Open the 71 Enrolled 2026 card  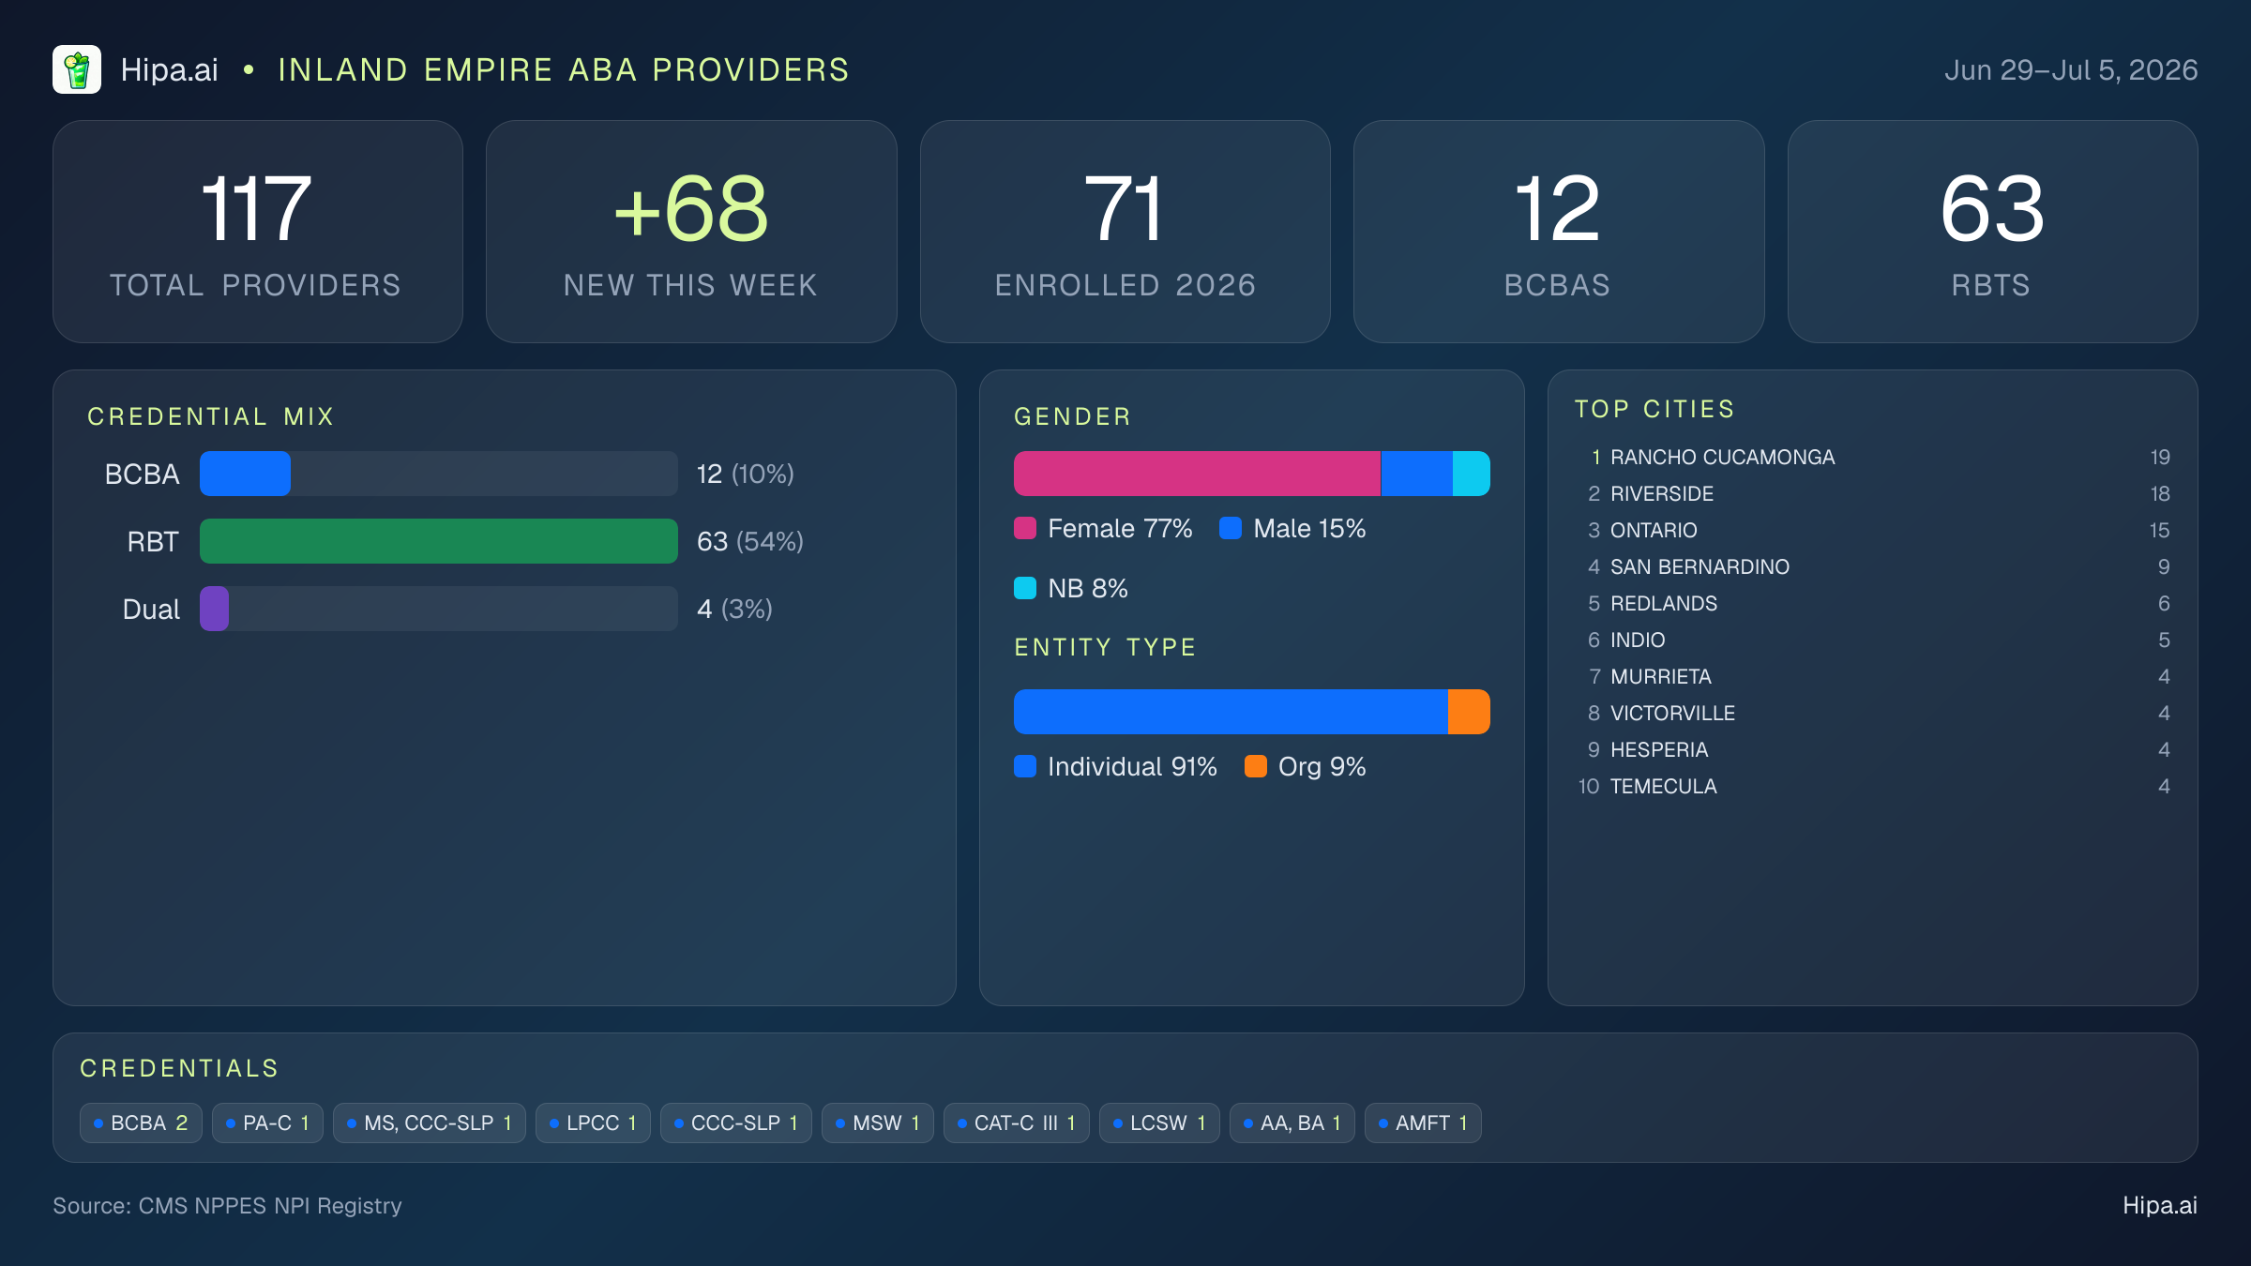(x=1125, y=232)
